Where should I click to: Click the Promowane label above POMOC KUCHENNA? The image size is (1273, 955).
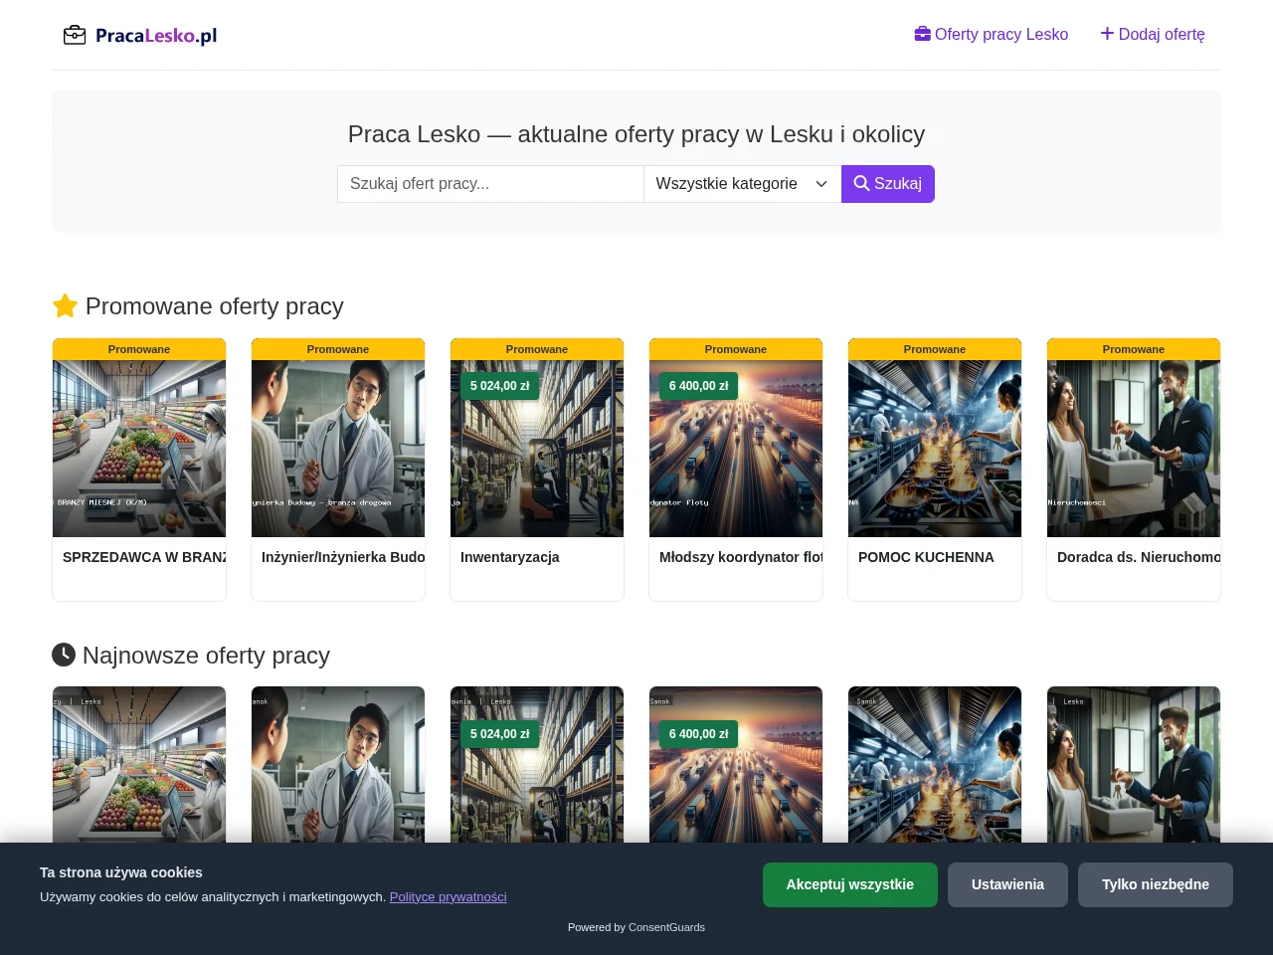click(x=935, y=349)
